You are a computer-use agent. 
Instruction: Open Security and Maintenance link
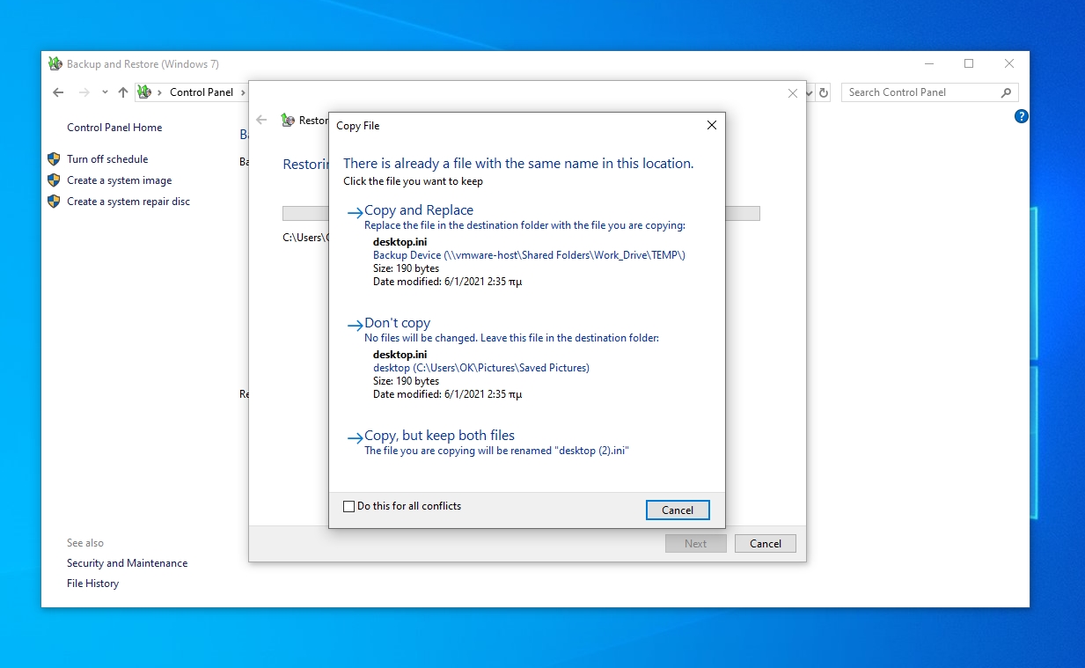coord(128,563)
